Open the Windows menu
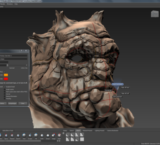 [x=10, y=4]
